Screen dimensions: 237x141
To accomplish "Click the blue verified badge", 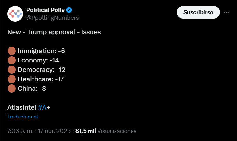I will 69,10.
